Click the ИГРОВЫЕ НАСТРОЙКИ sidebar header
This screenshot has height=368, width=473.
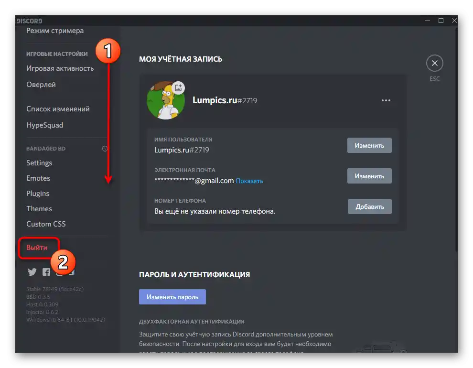coord(57,54)
